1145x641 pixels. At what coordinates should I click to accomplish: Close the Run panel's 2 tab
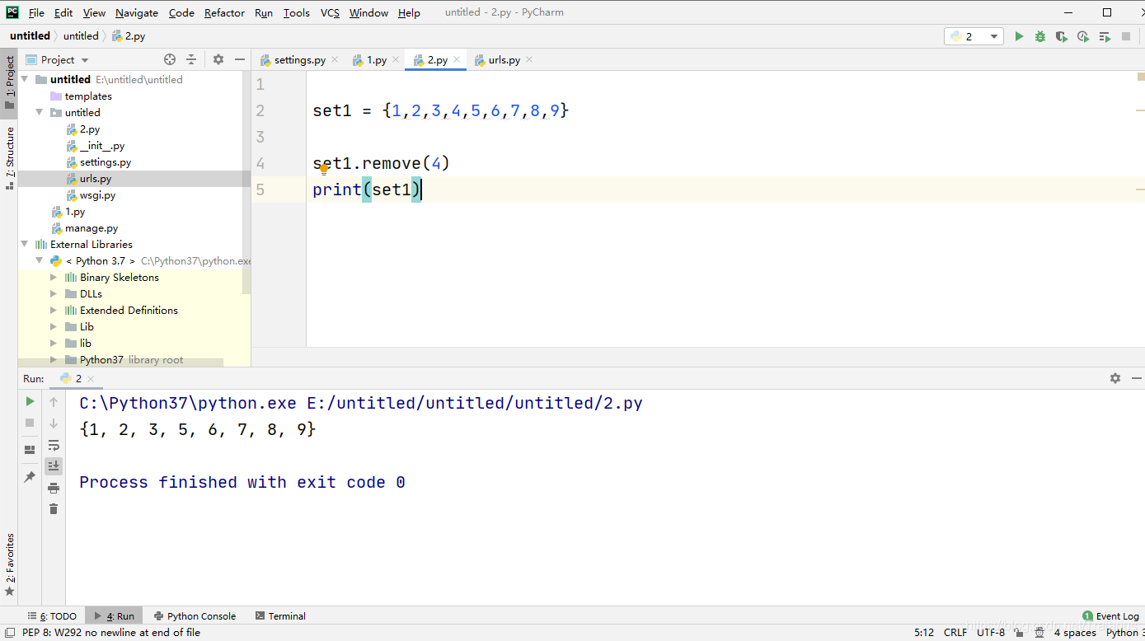pos(91,379)
